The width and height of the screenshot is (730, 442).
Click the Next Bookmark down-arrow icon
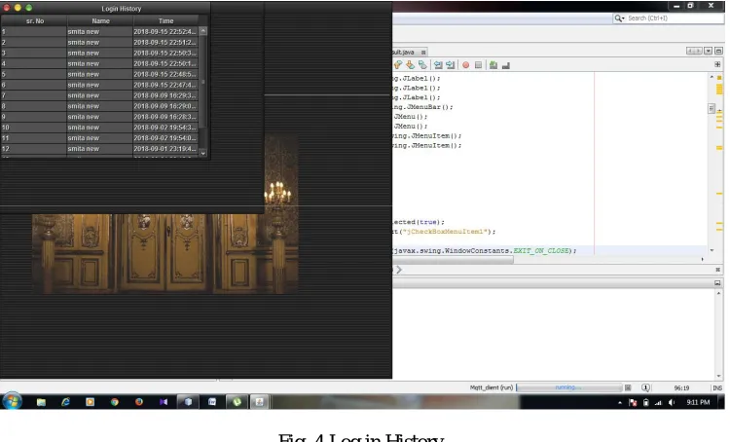(x=410, y=65)
